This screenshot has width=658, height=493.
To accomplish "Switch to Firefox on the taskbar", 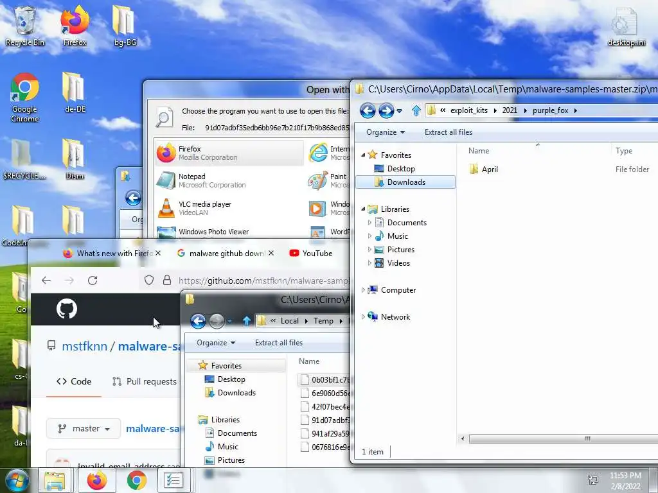I will pyautogui.click(x=97, y=481).
